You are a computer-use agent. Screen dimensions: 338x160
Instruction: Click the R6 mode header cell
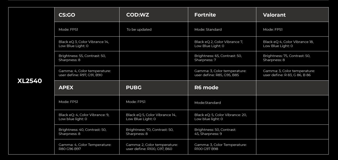pos(222,88)
